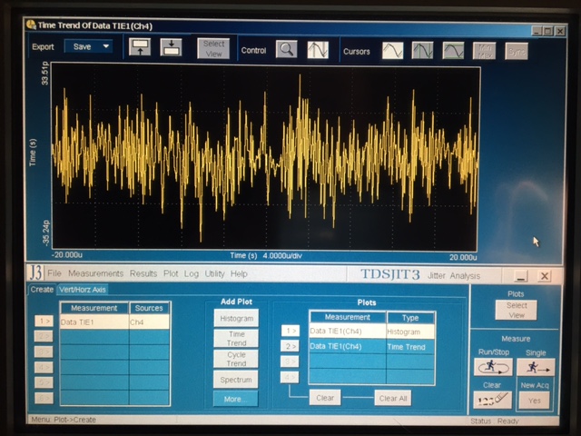Select plot slot button 1 >

point(290,331)
